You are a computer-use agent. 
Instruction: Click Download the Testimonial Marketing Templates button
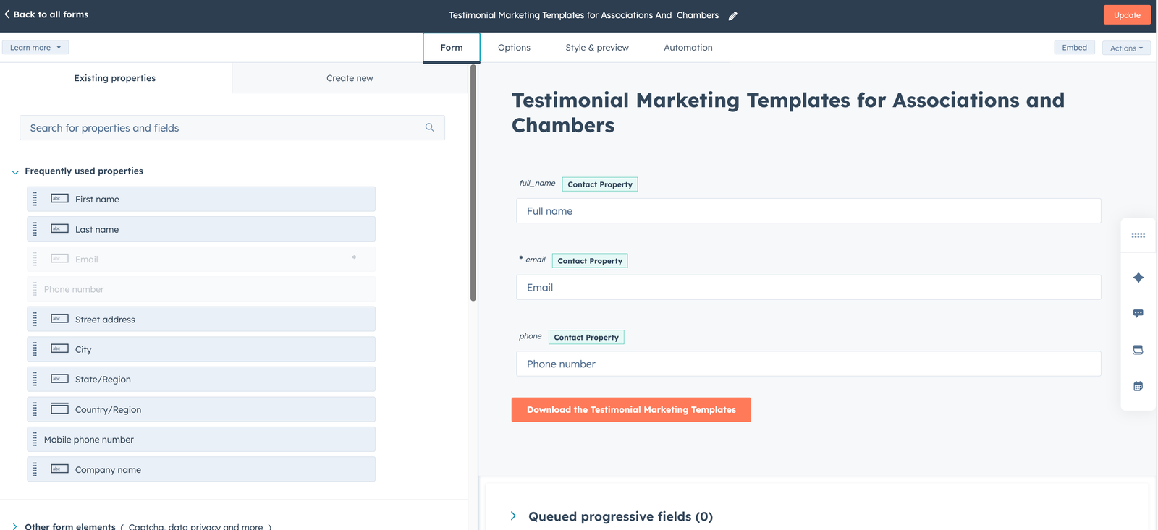(x=631, y=410)
